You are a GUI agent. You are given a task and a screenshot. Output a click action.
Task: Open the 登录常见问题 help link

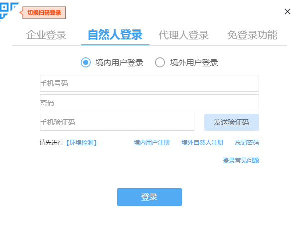click(x=241, y=161)
